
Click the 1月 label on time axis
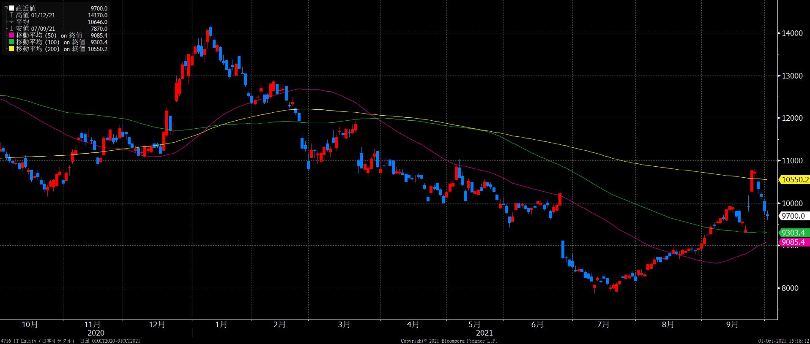point(221,325)
